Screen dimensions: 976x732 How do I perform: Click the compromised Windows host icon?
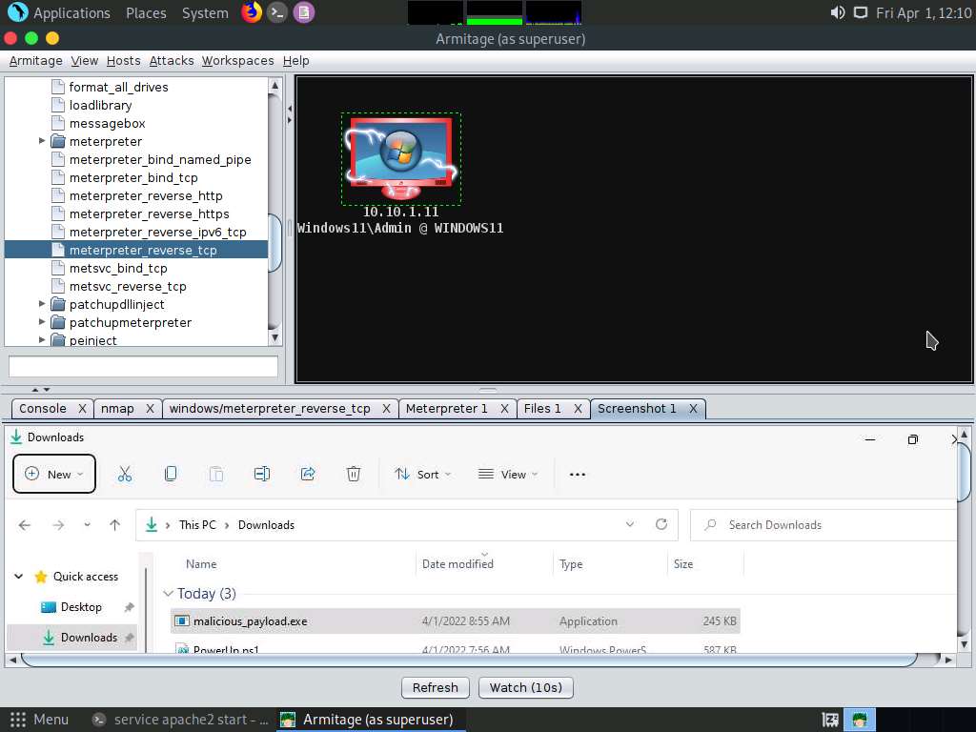pos(400,158)
